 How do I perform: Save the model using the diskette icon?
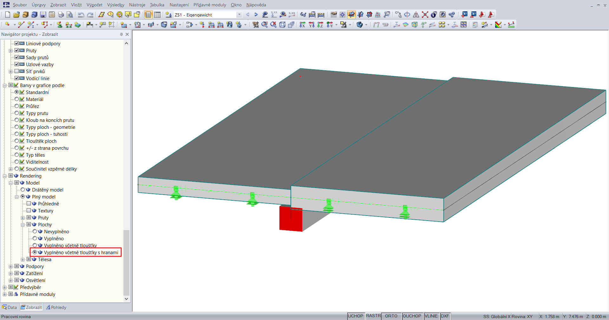click(x=43, y=15)
